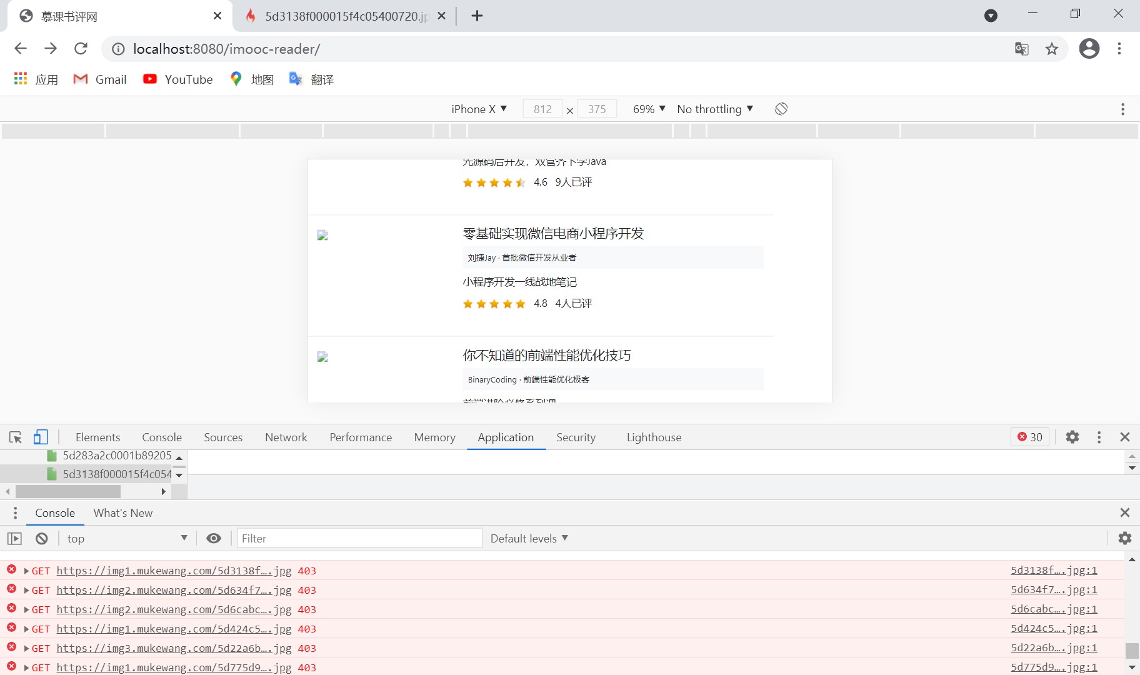Switch to the DevTools Console tab
The image size is (1140, 675).
tap(162, 437)
